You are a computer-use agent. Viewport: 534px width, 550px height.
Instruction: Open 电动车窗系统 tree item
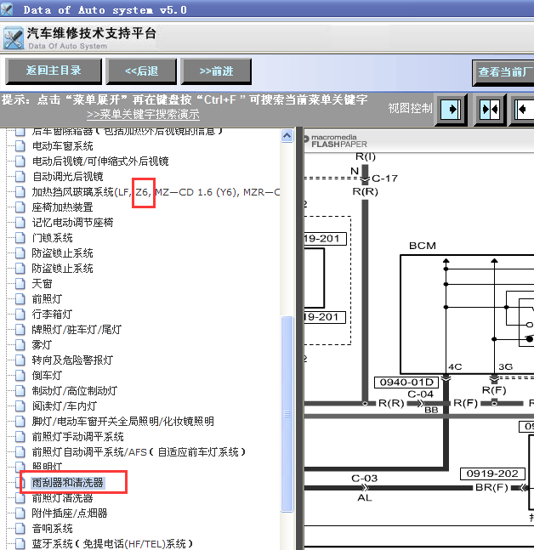[x=62, y=146]
